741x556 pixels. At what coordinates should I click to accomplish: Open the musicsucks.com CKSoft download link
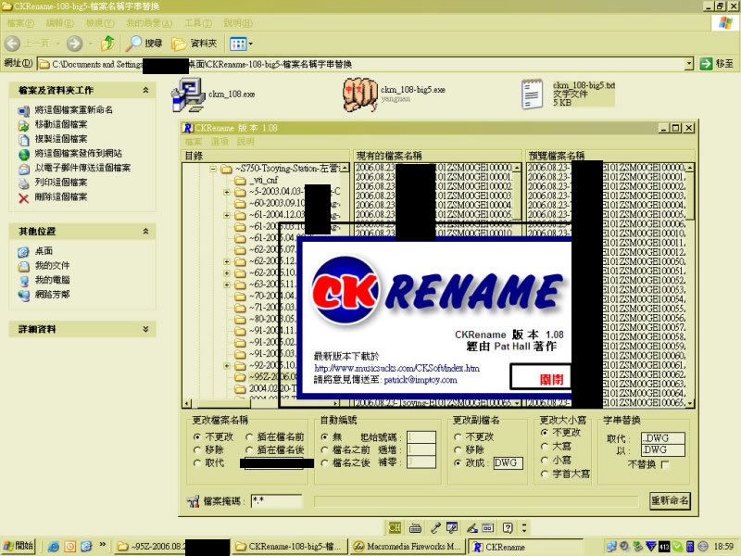click(397, 368)
